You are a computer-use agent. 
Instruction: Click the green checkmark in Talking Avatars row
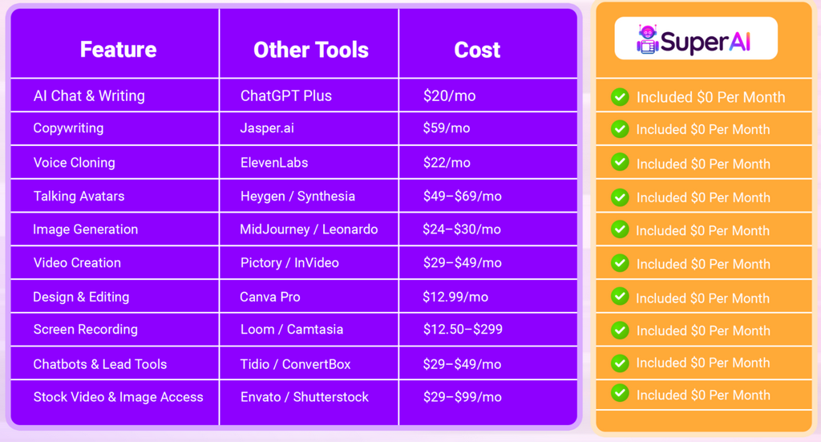coord(620,197)
